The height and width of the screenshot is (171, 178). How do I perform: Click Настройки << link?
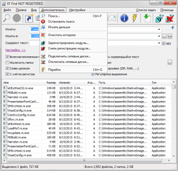[x=16, y=50]
